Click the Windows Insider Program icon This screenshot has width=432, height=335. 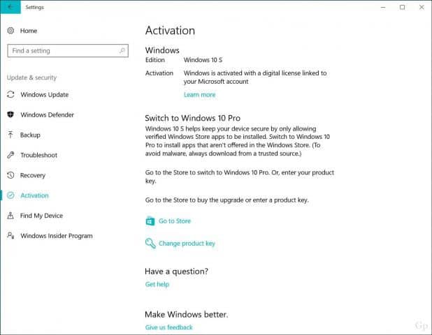click(10, 236)
